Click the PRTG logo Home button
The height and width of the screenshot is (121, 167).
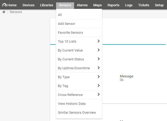tap(9, 5)
